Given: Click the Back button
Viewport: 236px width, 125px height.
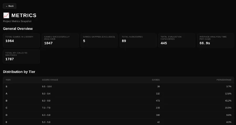Looking at the screenshot, I should (10, 6).
